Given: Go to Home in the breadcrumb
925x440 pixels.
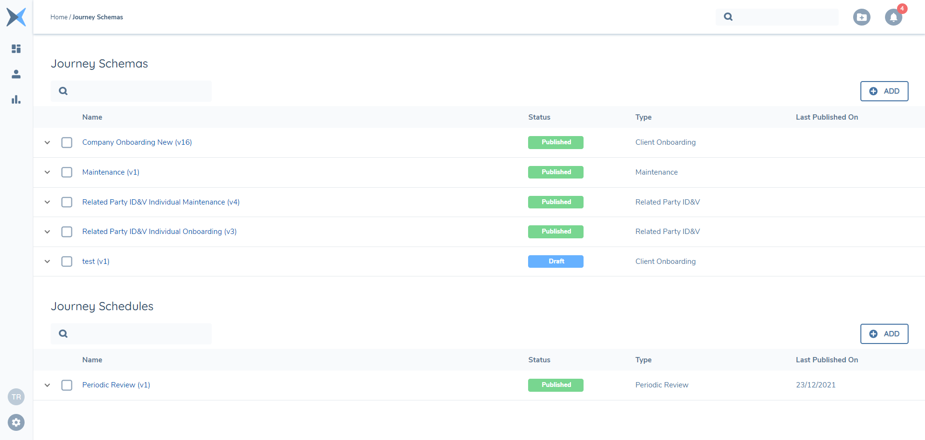Looking at the screenshot, I should 59,17.
